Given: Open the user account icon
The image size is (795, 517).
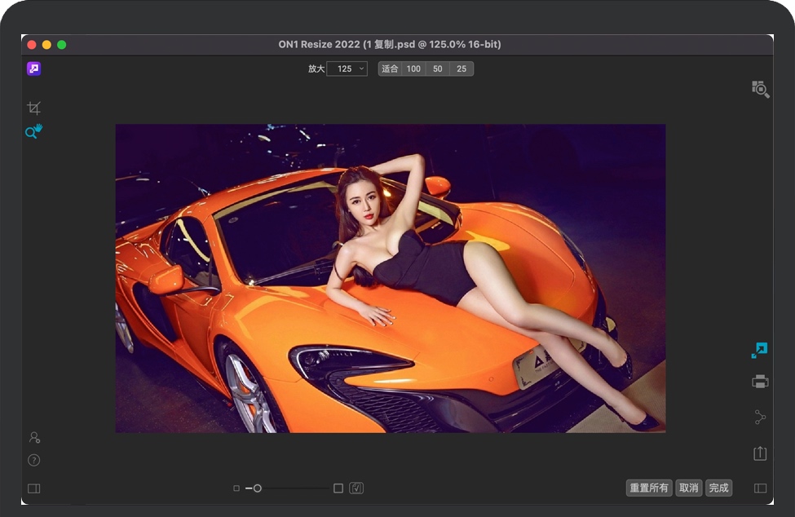Looking at the screenshot, I should point(34,437).
